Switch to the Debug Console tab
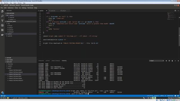 [x=56, y=61]
